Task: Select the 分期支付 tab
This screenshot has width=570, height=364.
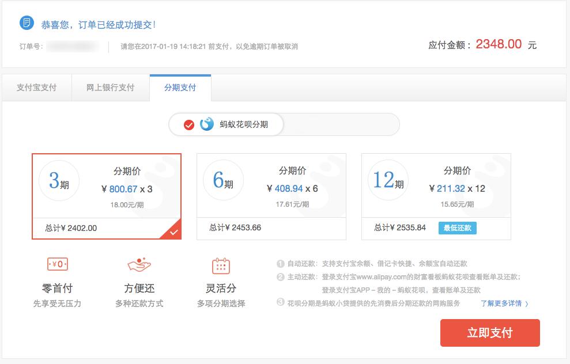Action: tap(180, 88)
